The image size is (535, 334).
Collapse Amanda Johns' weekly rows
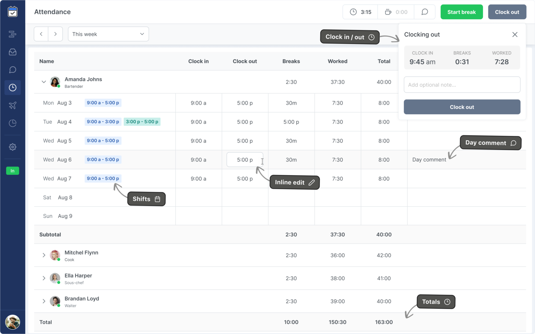[x=43, y=82]
